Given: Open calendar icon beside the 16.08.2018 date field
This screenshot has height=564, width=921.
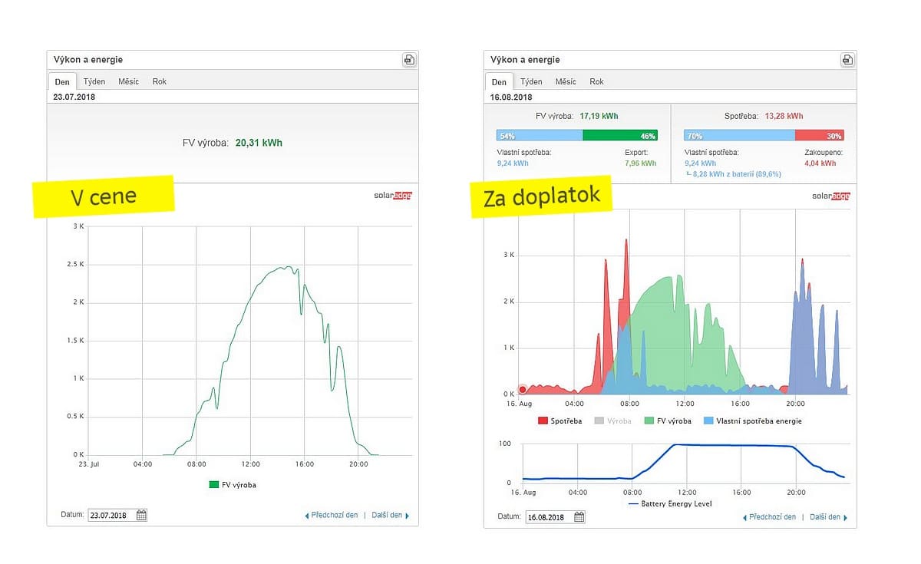Looking at the screenshot, I should click(x=579, y=517).
